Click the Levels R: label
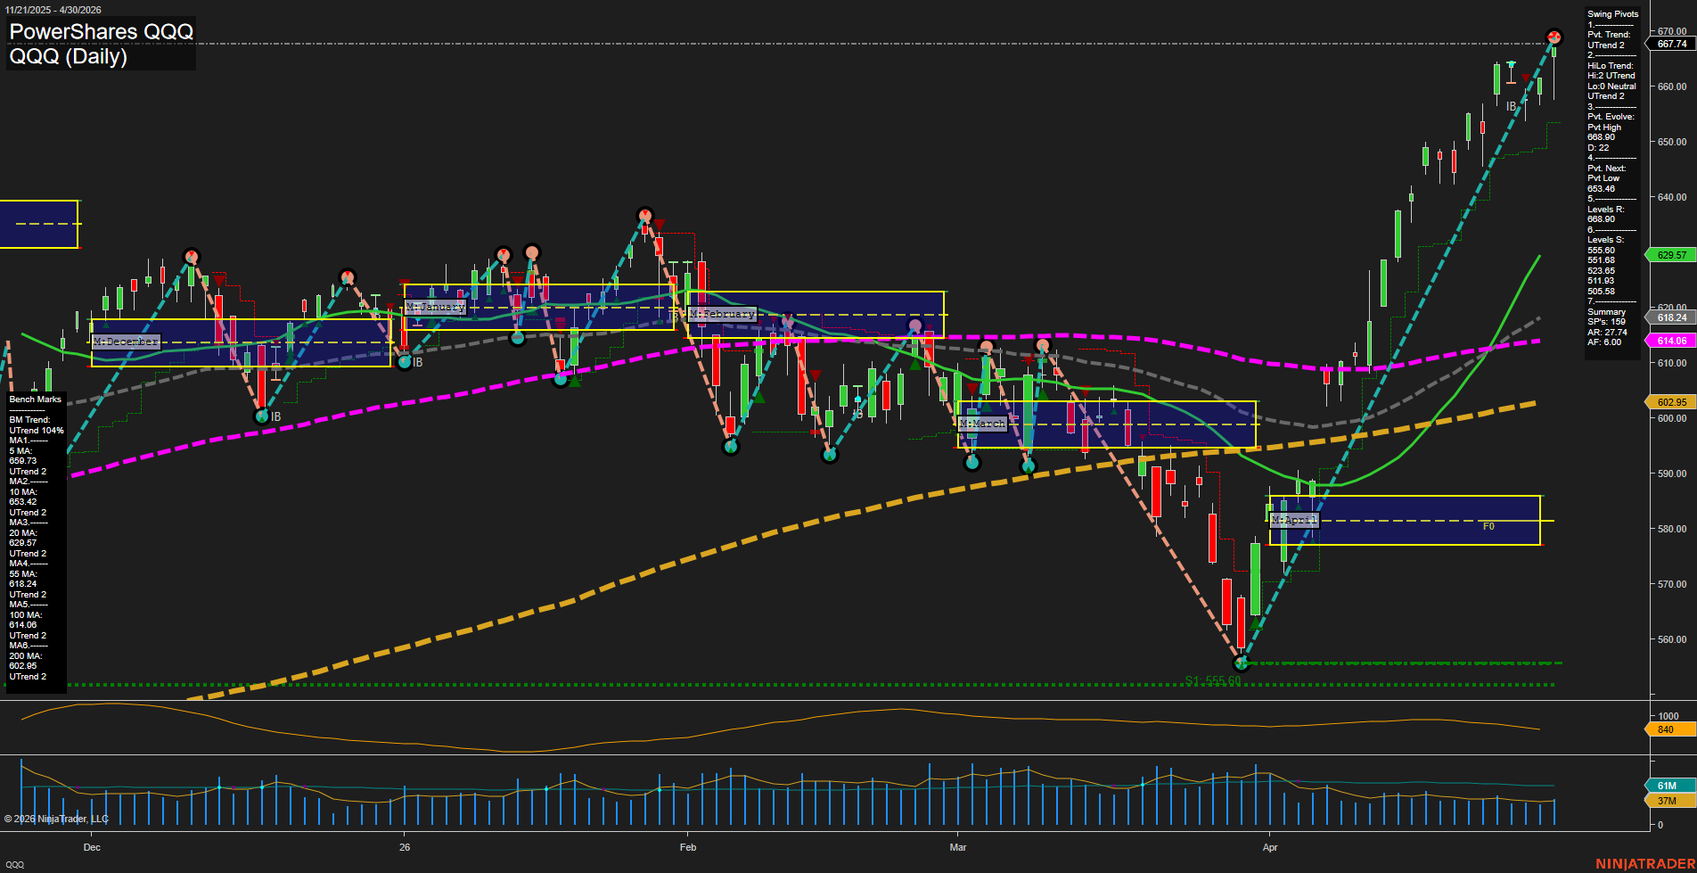This screenshot has height=873, width=1697. [x=1605, y=210]
